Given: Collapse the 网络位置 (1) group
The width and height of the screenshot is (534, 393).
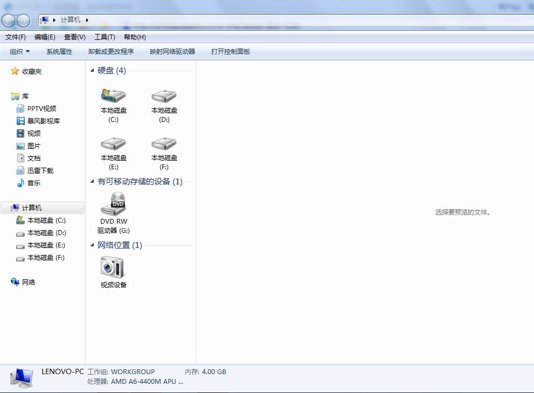Looking at the screenshot, I should [92, 245].
